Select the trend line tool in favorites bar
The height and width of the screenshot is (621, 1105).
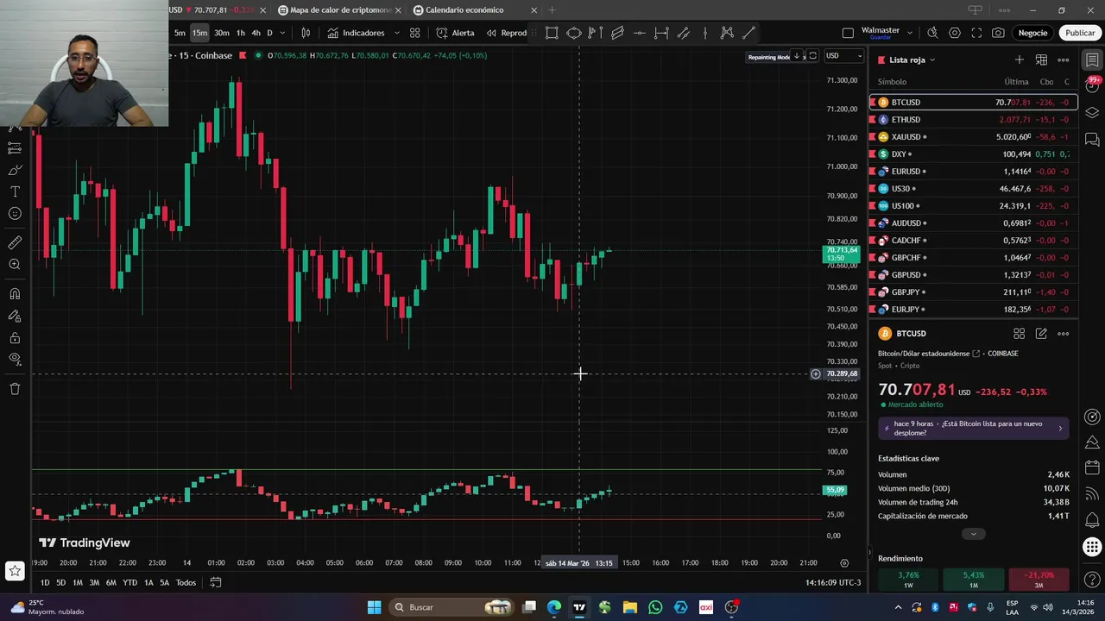[749, 33]
